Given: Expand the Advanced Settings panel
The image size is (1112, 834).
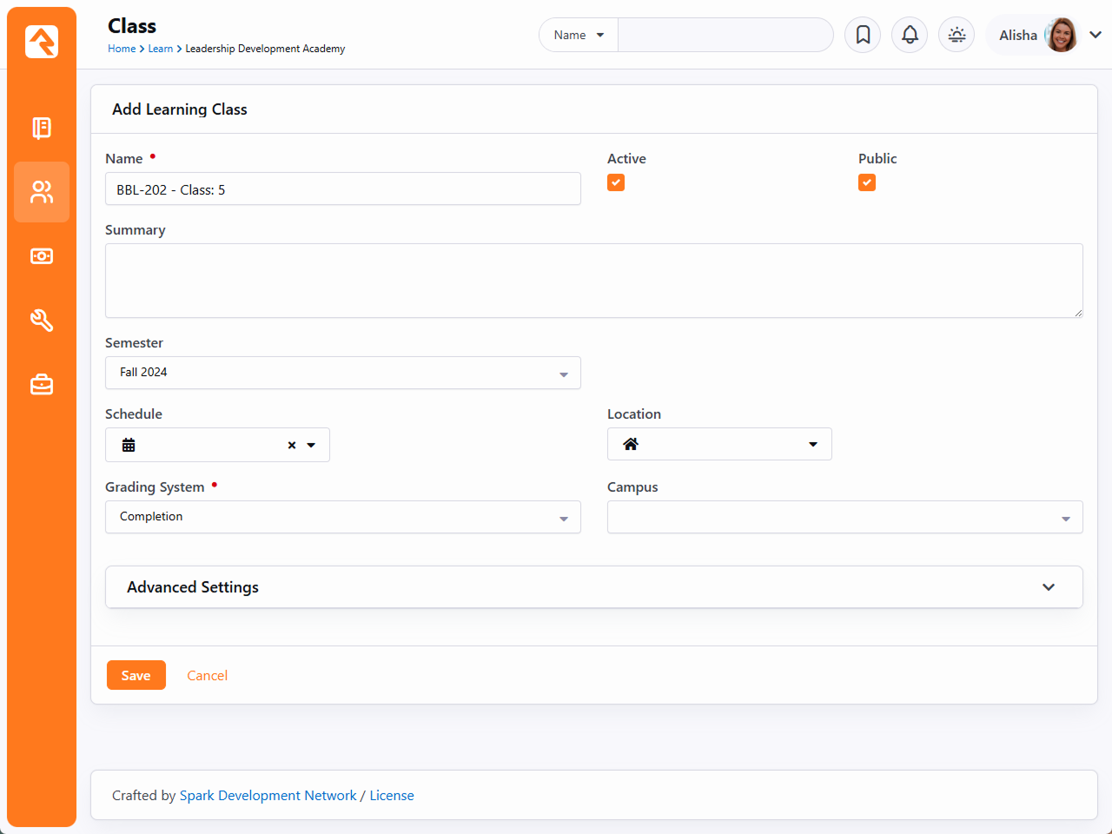Looking at the screenshot, I should 593,587.
